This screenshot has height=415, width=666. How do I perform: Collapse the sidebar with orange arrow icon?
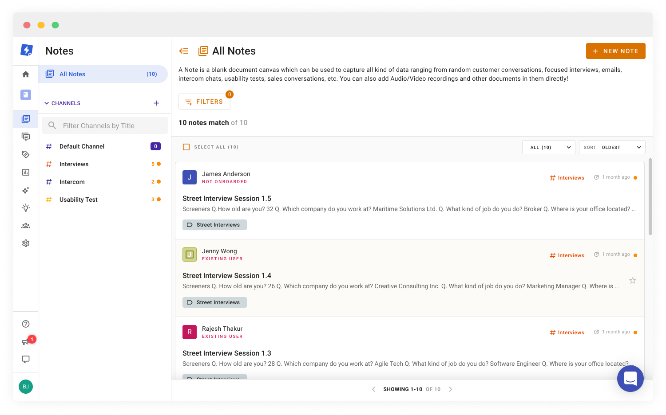coord(183,51)
